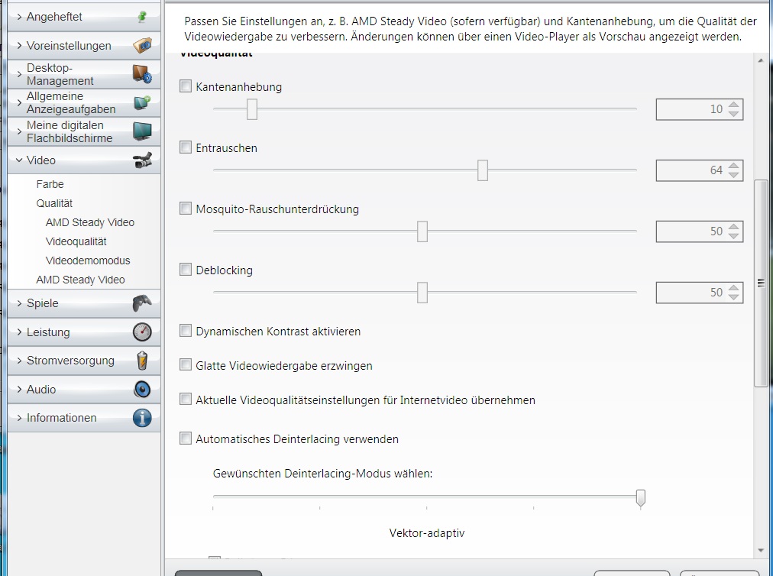The image size is (773, 576).
Task: Collapse the Video section
Action: point(19,160)
